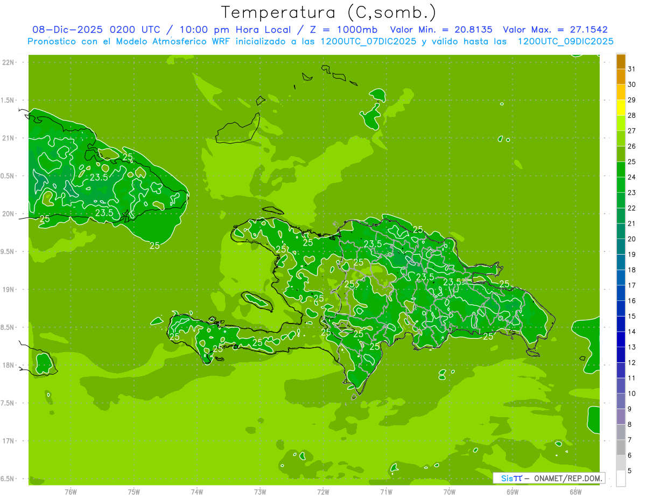646x499 pixels.
Task: Click the 68W longitude axis label
Action: tap(575, 492)
